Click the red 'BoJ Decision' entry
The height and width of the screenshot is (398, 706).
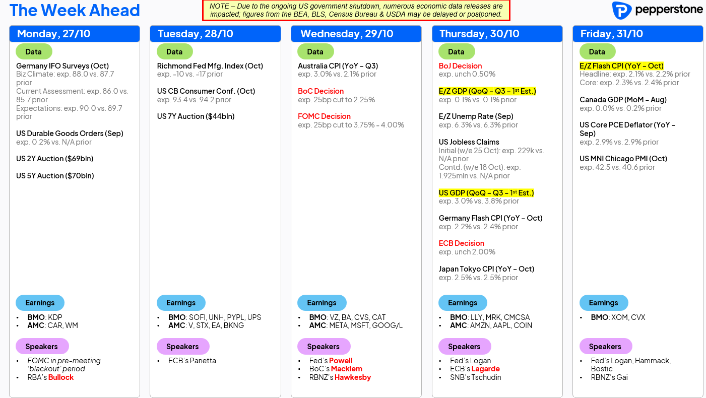[461, 66]
